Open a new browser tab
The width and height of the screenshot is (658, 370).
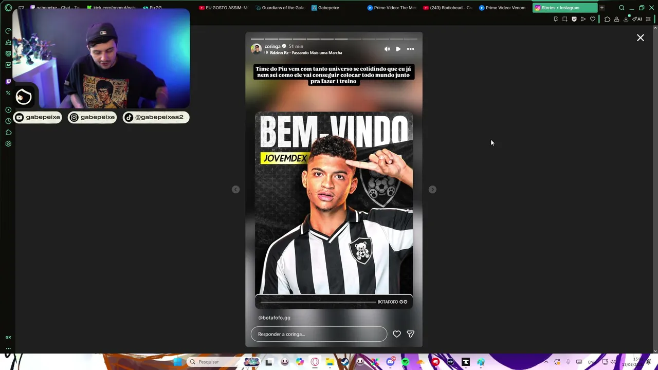tap(602, 8)
